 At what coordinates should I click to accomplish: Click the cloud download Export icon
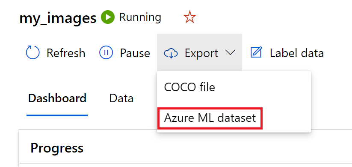point(171,53)
